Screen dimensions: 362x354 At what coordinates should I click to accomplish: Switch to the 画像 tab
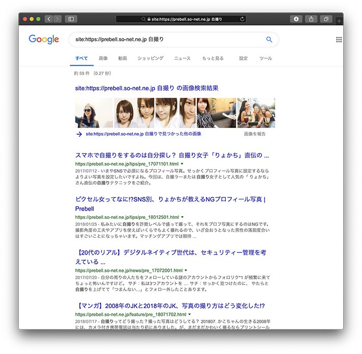103,58
